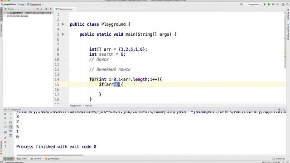
Task: Click the down stack trace arrow in the Run panel
Action: (10, 118)
